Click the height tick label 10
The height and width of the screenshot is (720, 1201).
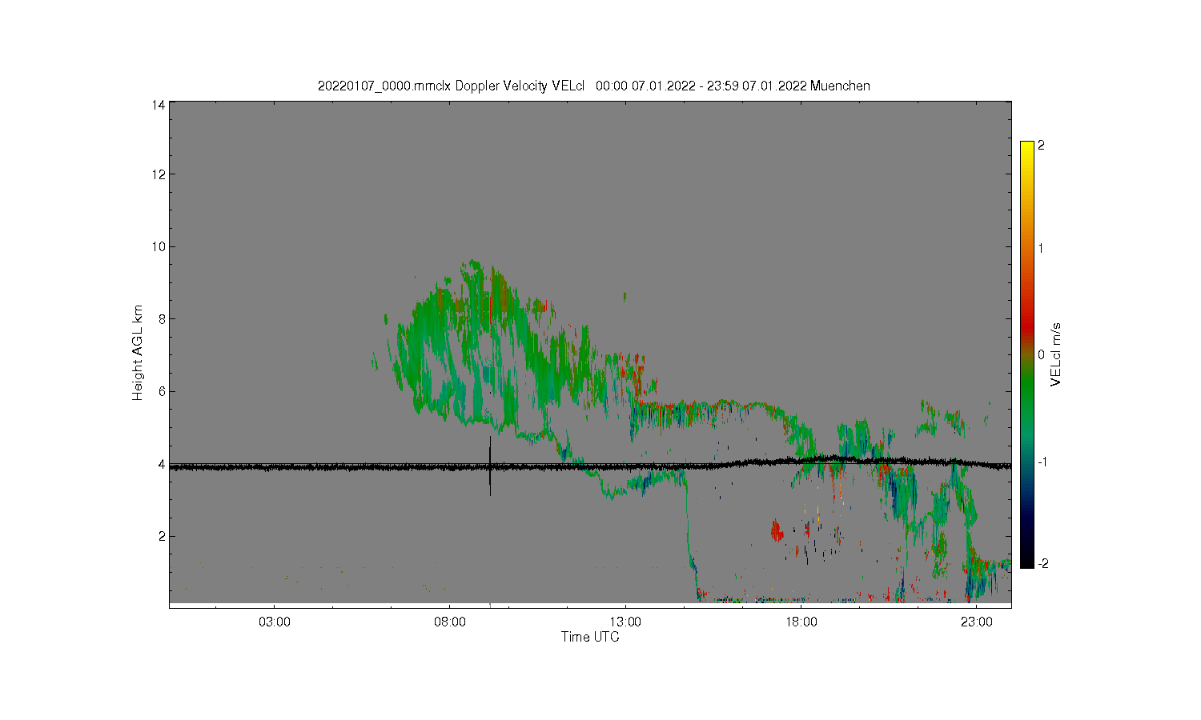(159, 246)
